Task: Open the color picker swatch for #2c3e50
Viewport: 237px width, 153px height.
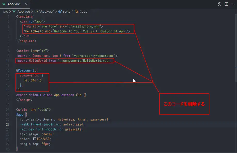Action: pos(35,139)
